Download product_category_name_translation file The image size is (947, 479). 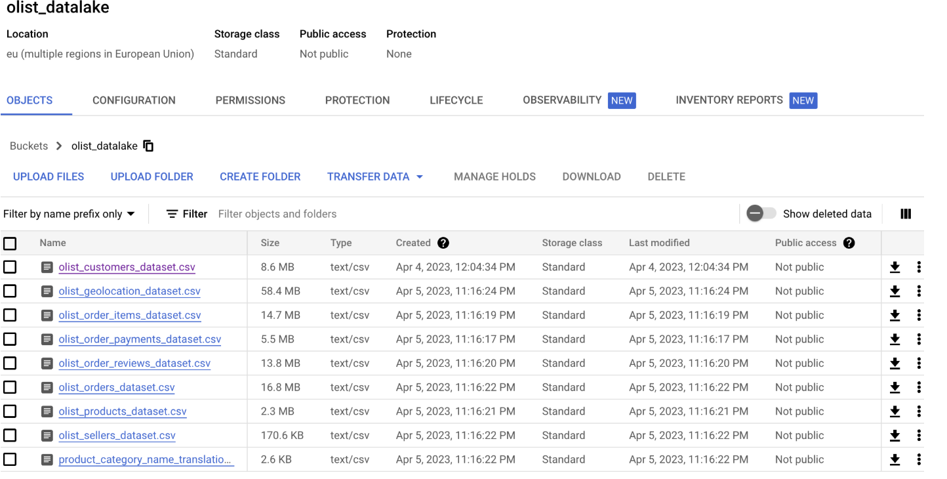[x=895, y=459]
